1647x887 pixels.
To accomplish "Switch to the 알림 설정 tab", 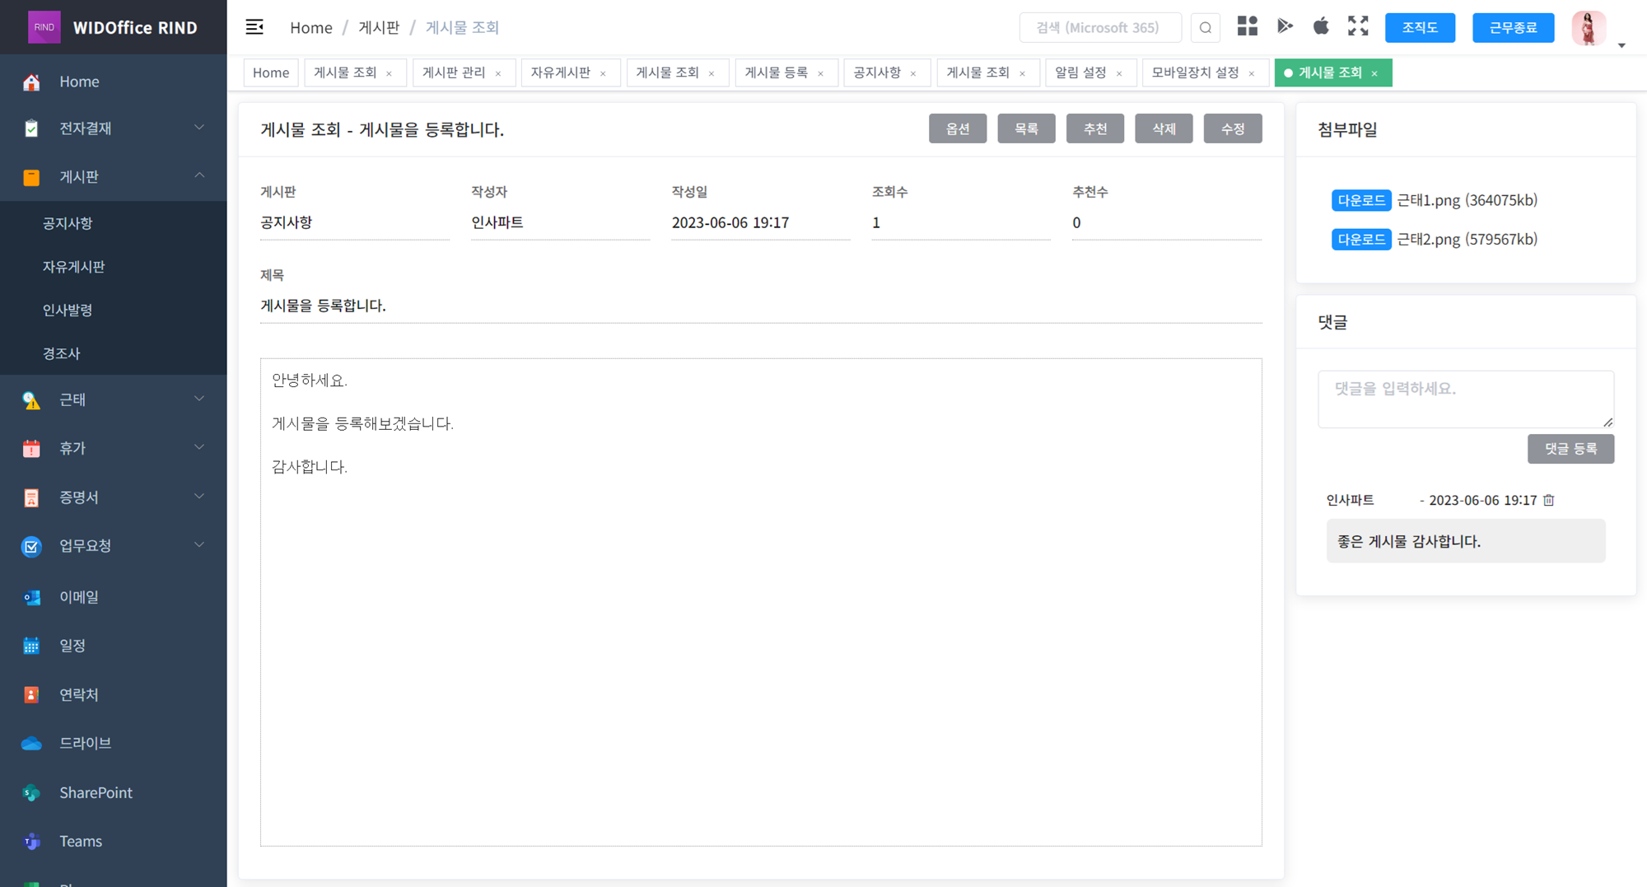I will (x=1080, y=72).
